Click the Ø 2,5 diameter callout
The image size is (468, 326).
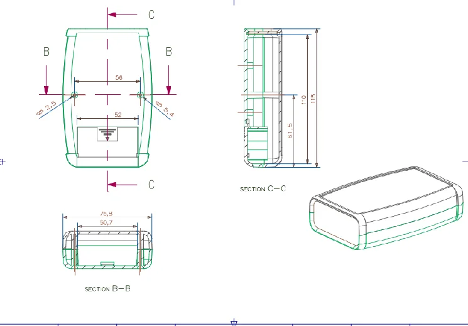tap(46, 109)
